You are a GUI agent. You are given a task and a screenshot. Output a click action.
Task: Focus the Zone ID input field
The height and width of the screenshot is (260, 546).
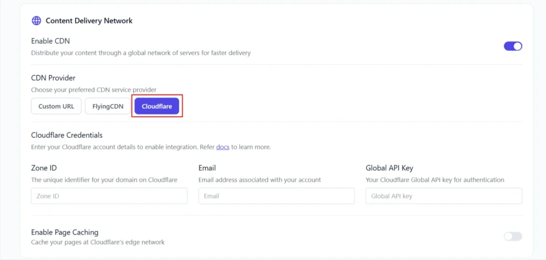(x=109, y=196)
